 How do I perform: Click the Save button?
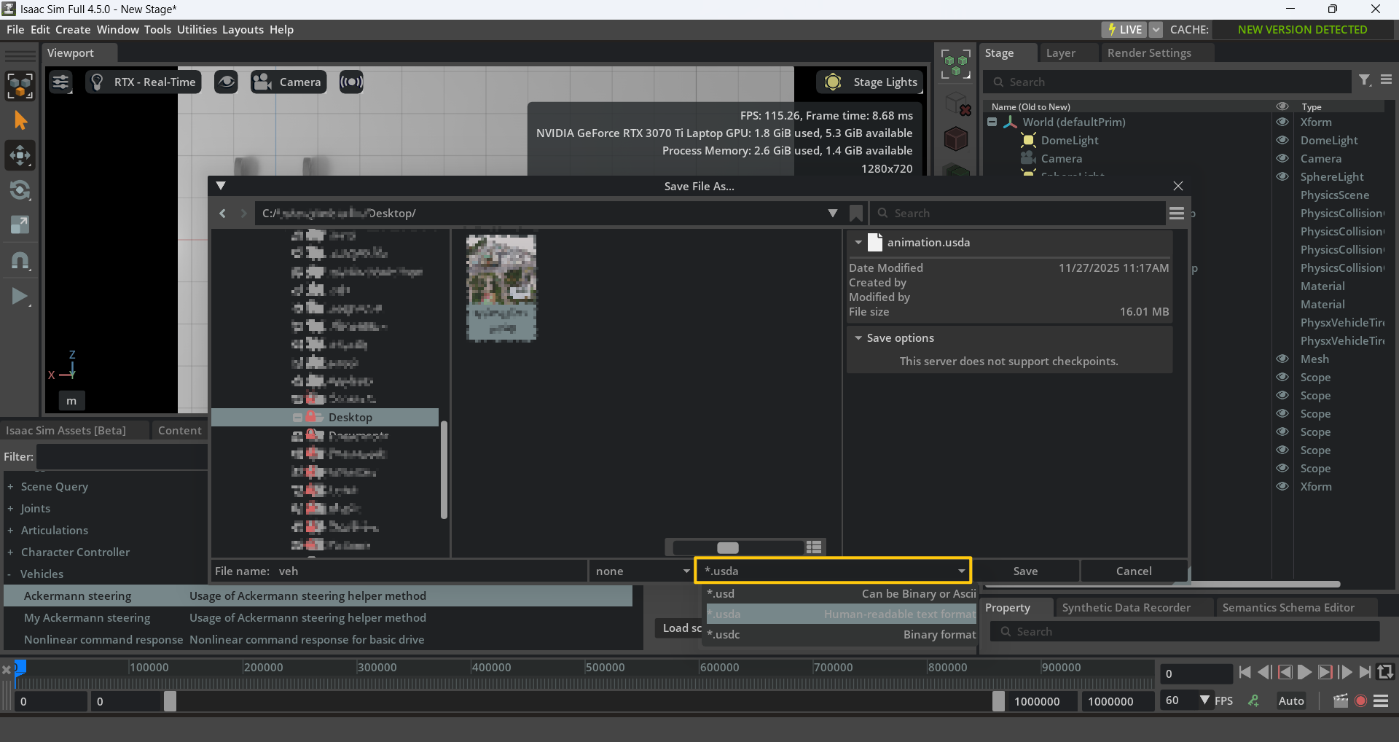(x=1024, y=571)
